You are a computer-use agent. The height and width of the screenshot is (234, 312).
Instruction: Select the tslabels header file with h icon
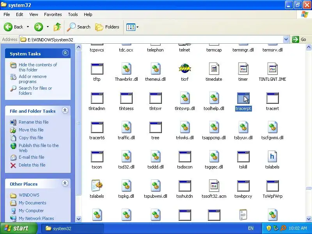coord(272,157)
